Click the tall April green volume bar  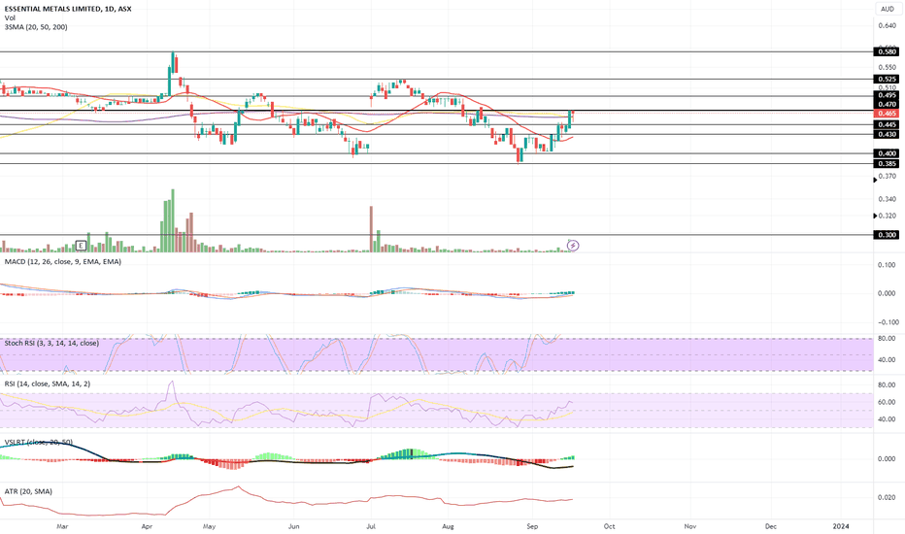(173, 220)
